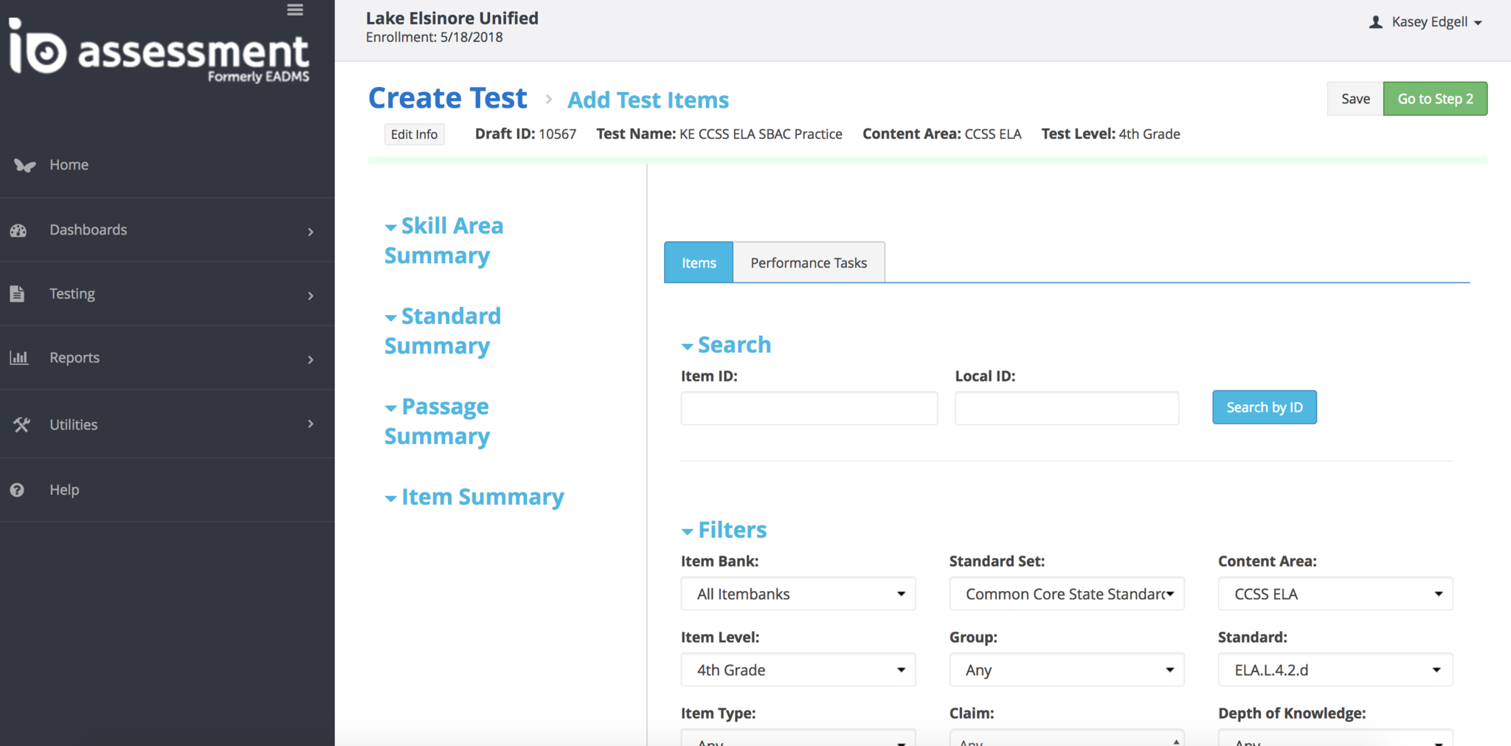
Task: Click the Dashboards gauge icon
Action: pos(18,230)
